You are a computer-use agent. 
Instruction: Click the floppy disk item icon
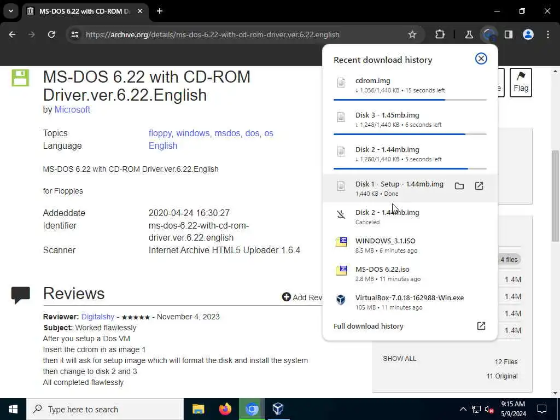[20, 78]
